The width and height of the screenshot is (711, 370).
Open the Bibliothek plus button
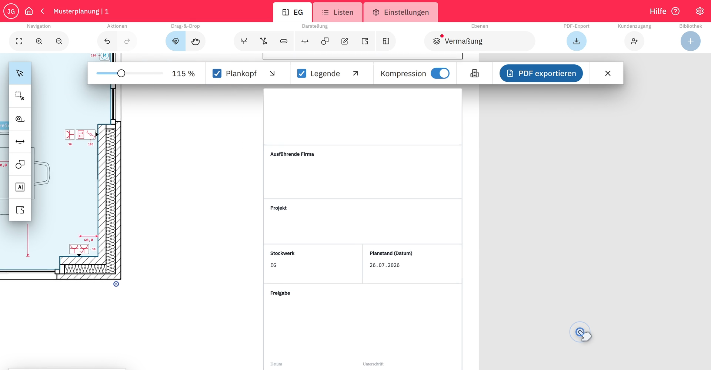[x=691, y=41]
